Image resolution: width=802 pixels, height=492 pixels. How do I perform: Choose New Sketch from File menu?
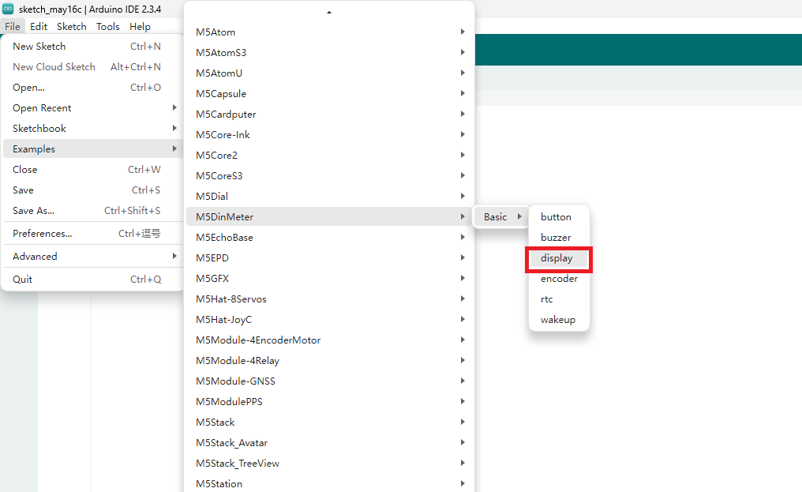click(92, 46)
